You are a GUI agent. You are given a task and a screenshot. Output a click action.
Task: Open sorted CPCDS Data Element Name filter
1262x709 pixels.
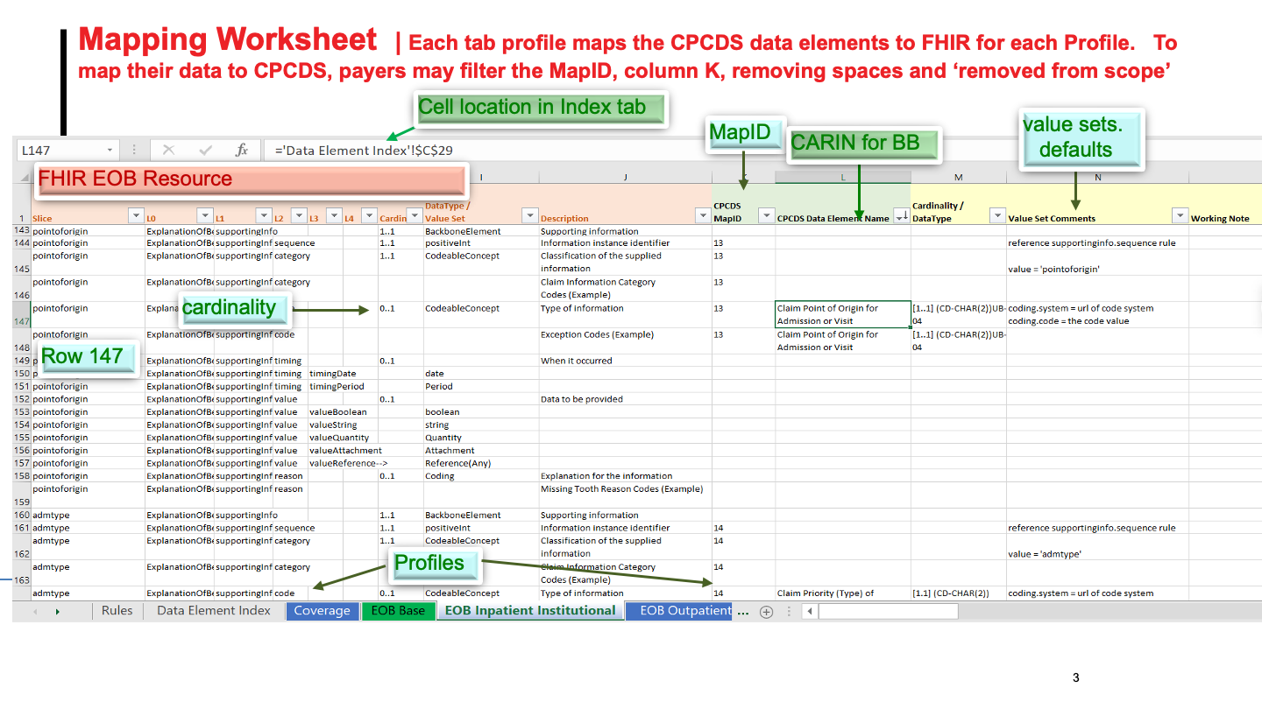point(900,215)
